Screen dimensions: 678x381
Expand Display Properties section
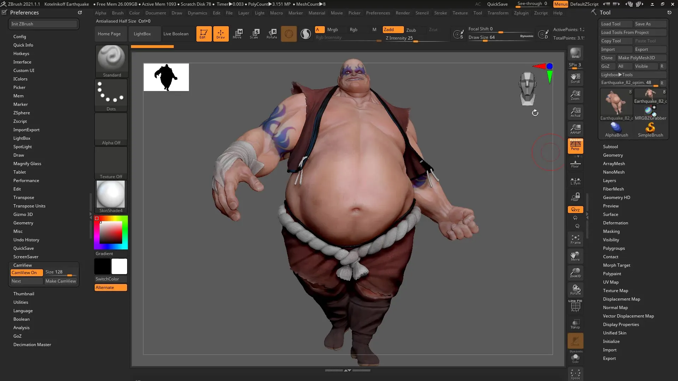click(621, 325)
